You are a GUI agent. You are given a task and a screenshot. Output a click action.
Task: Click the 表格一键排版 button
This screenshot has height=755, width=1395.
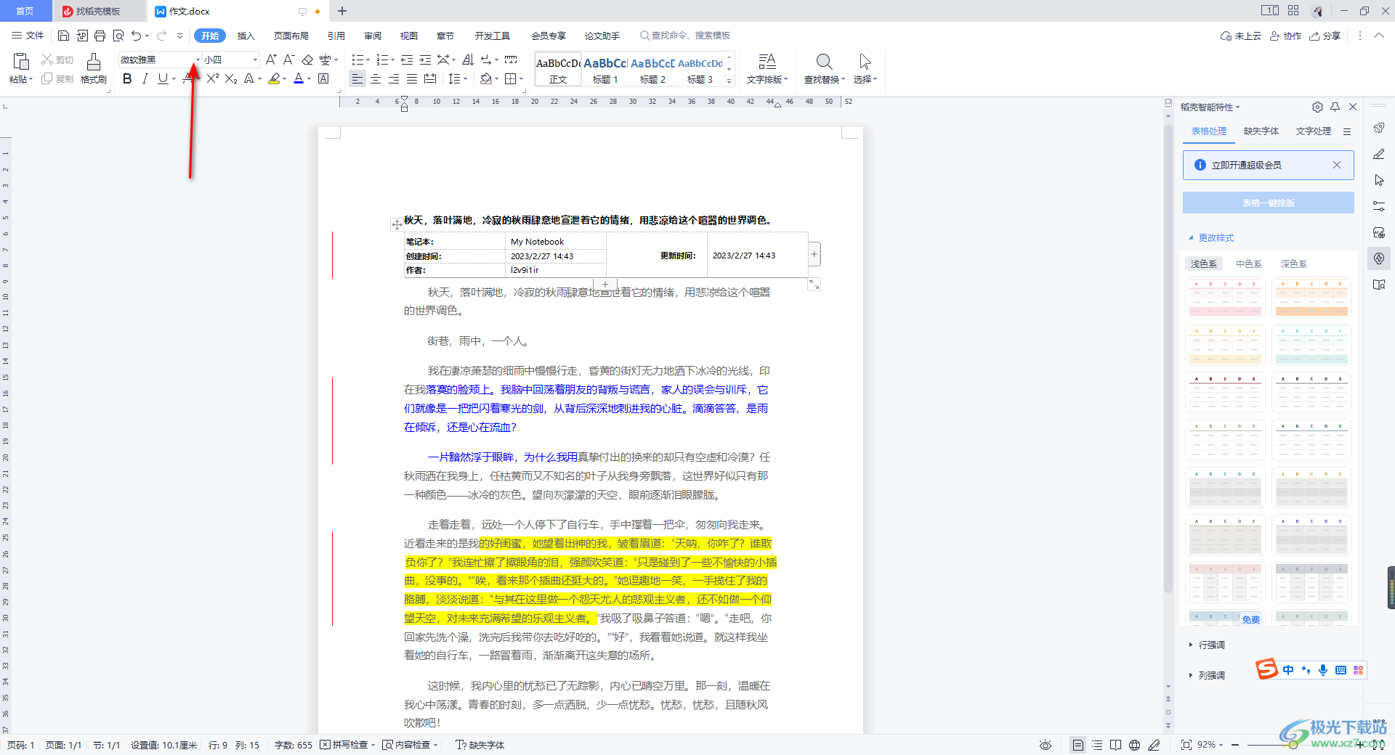pyautogui.click(x=1268, y=203)
